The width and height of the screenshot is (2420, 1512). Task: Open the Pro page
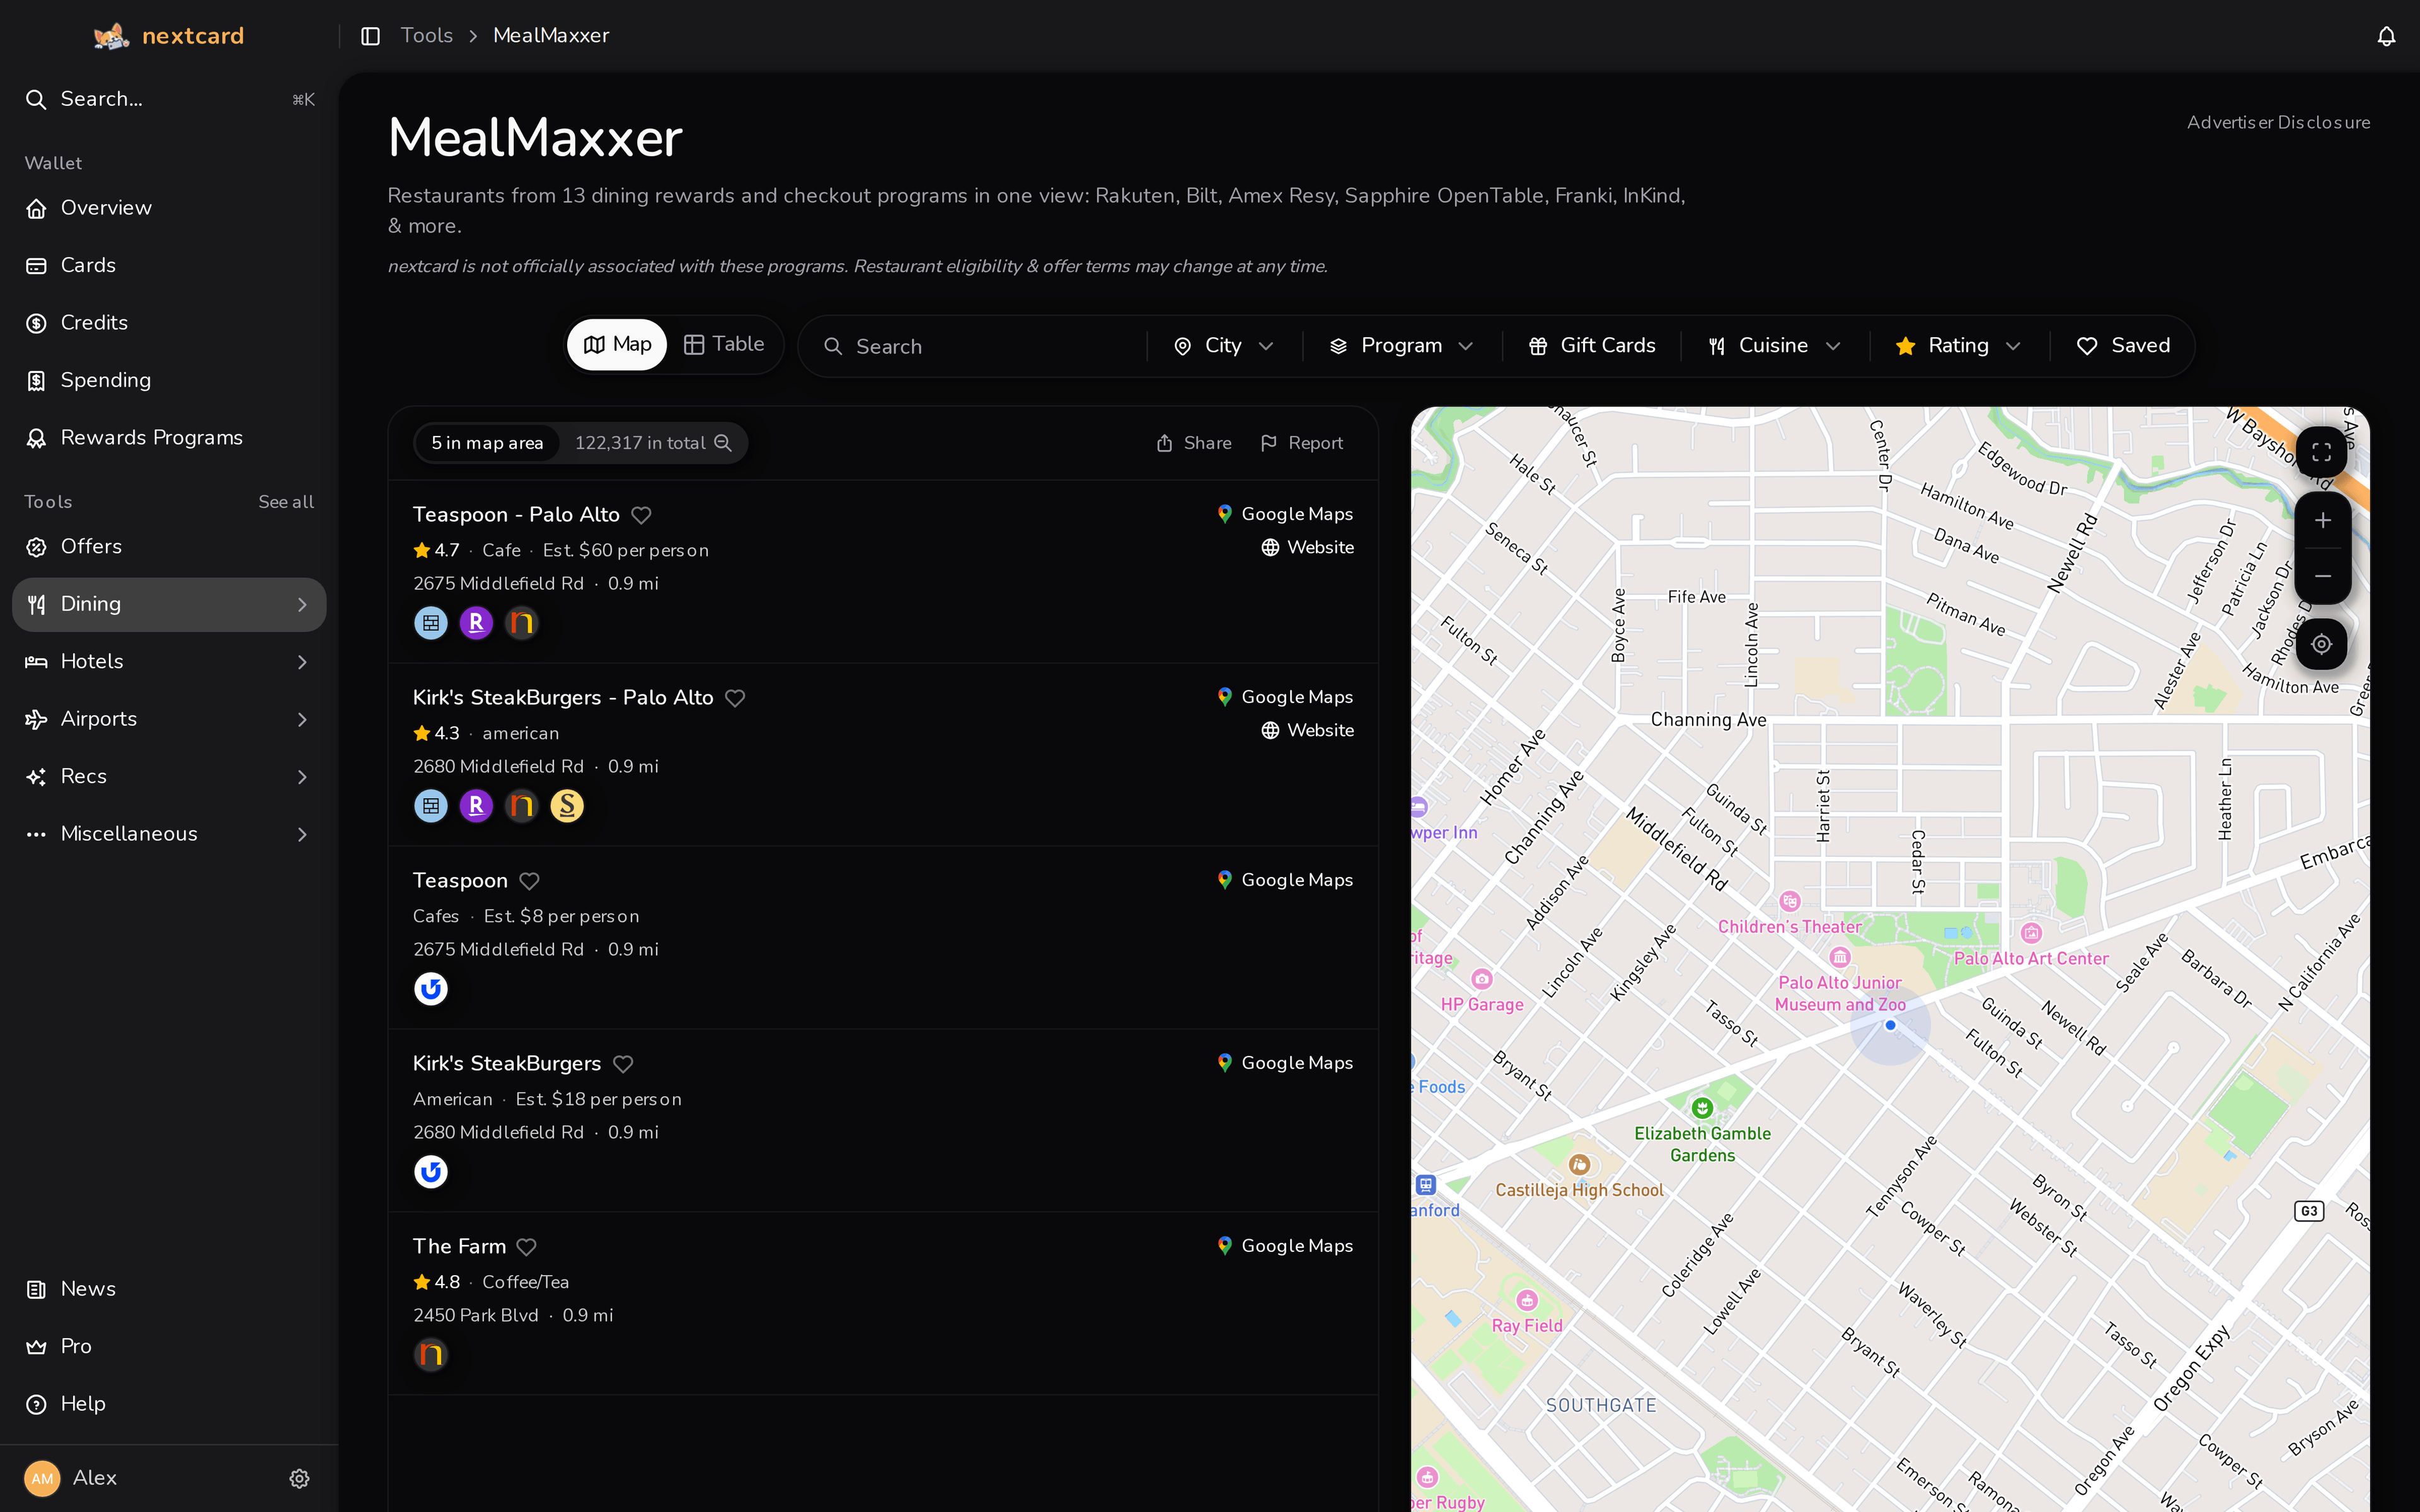(169, 1346)
